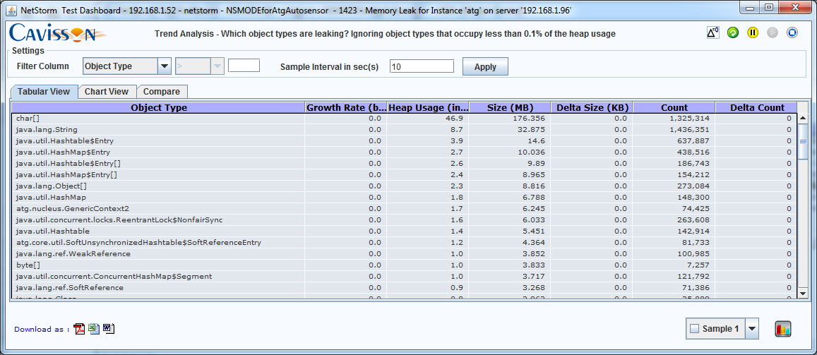This screenshot has width=817, height=355.
Task: Click the filter value input box
Action: pos(244,66)
